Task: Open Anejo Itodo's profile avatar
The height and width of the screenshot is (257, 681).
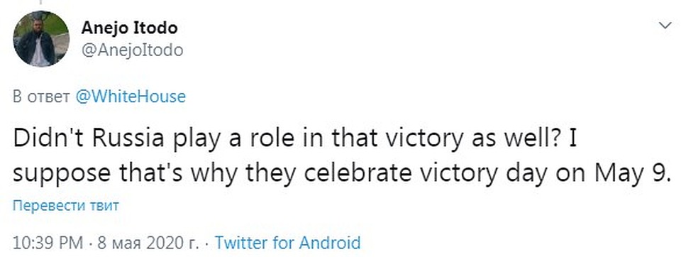Action: click(x=41, y=39)
